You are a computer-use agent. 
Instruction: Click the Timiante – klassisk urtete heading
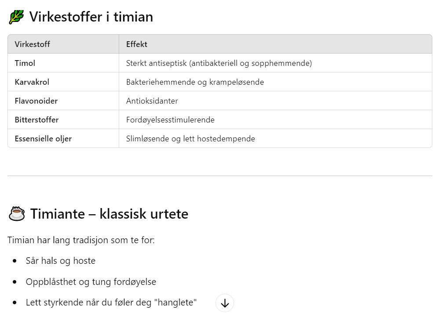(x=109, y=214)
